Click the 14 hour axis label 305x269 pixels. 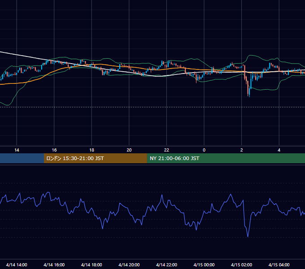17,150
